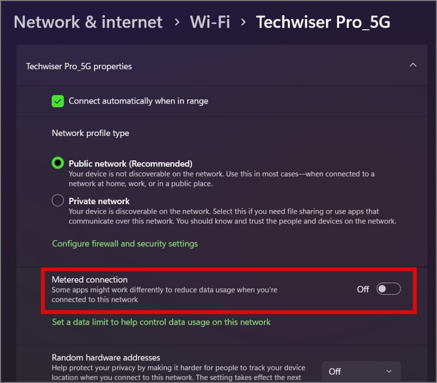Navigate to the Wi-Fi breadcrumb
Screen dimensions: 437x383
211,22
